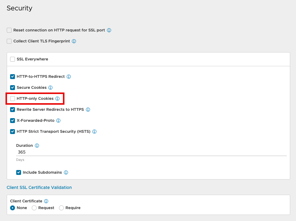Viewport: 296px width, 221px height.
Task: Click the HSTS info icon
Action: (x=94, y=132)
